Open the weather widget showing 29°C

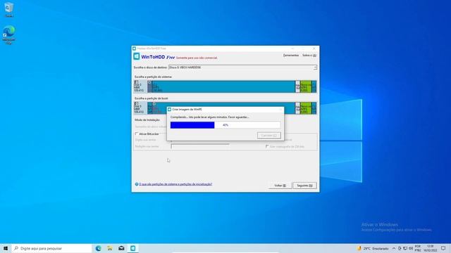373,248
